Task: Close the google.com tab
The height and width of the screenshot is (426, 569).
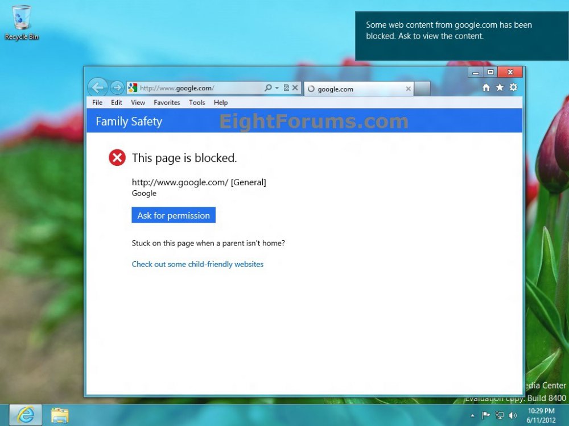Action: coord(408,89)
